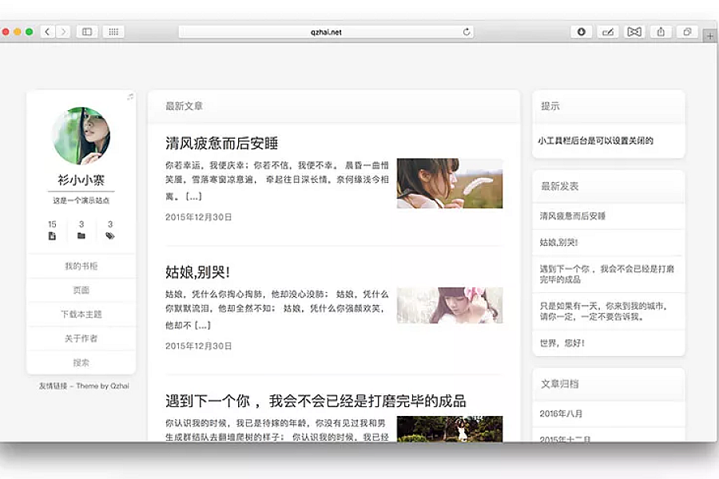Open the 我的书柜 menu item
The image size is (719, 479).
pos(81,266)
